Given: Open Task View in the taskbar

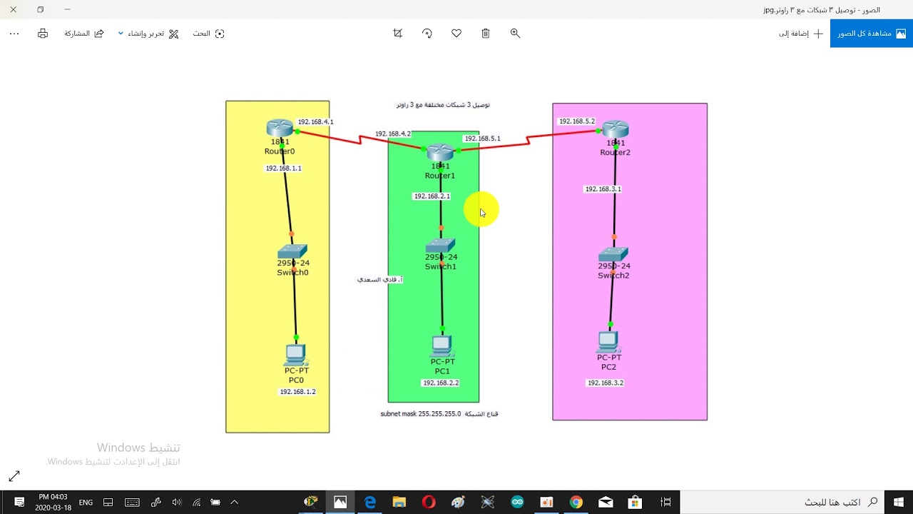Looking at the screenshot, I should click(665, 503).
